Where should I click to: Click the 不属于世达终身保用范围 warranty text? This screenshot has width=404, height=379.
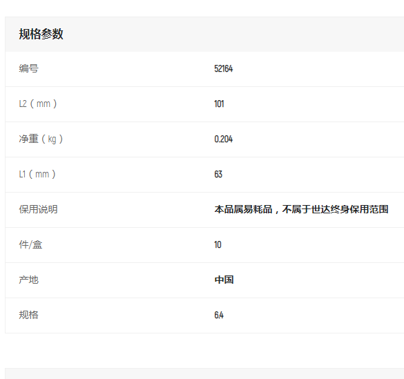click(335, 209)
